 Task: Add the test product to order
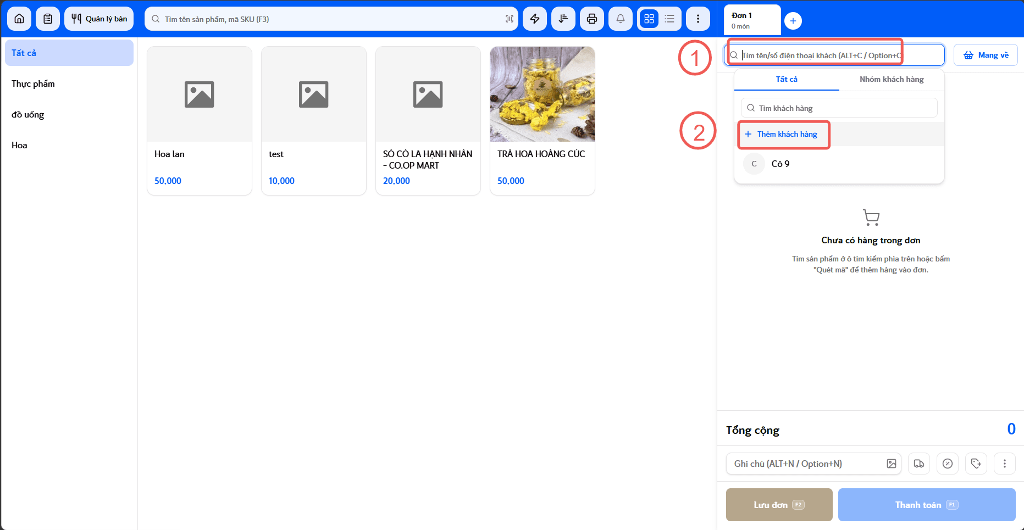pyautogui.click(x=314, y=120)
